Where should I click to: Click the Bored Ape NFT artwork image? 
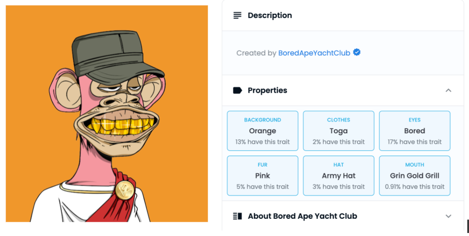(107, 113)
